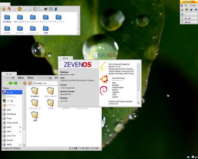Open the blue ドキュメント folder in top window
The width and height of the screenshot is (198, 159).
[59, 19]
